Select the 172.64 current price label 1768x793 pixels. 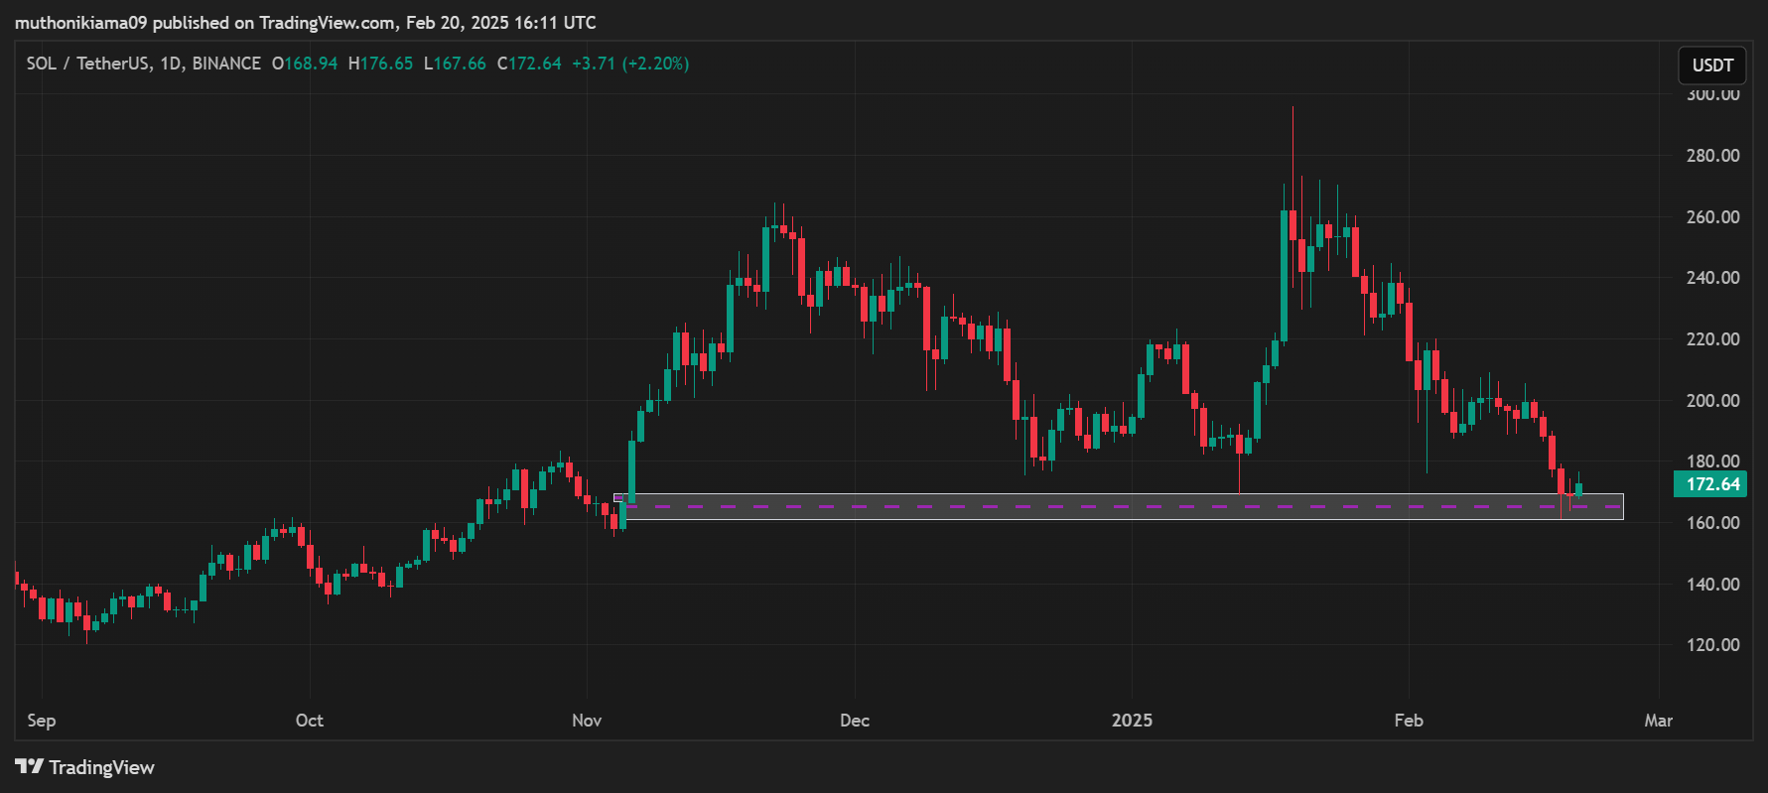click(x=1710, y=484)
